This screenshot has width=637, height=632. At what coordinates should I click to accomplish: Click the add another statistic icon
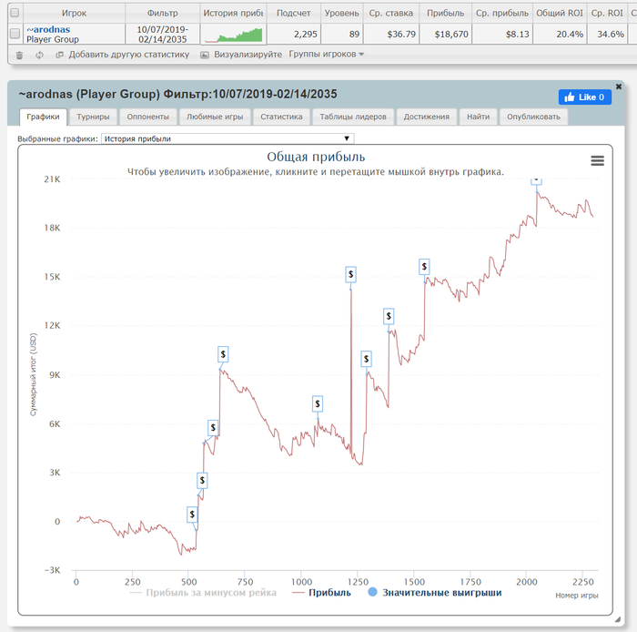60,55
